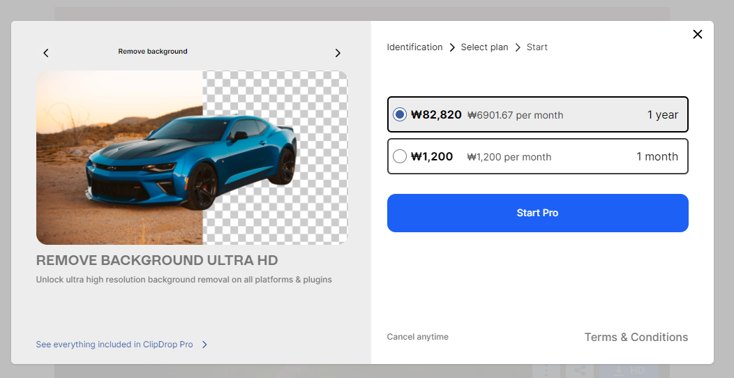Click the 1 month plan label
Viewport: 734px width, 378px height.
pos(657,156)
